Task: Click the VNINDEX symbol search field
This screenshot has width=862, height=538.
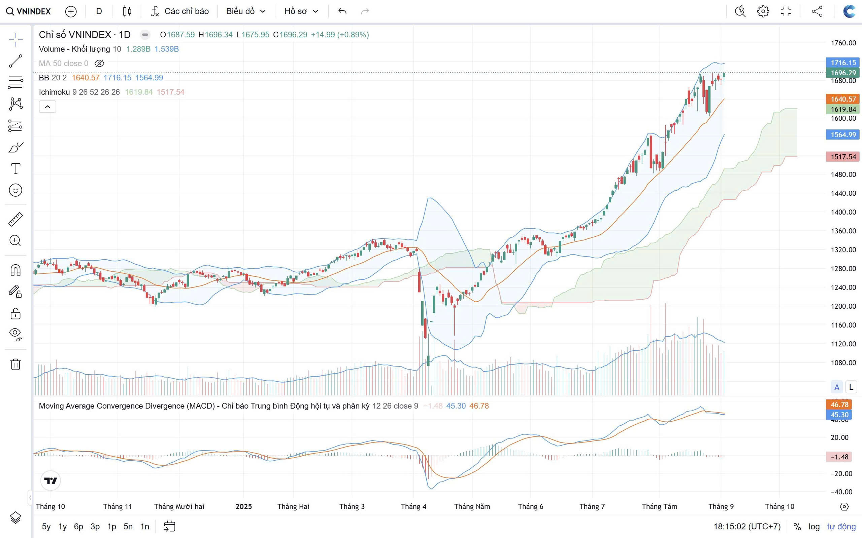Action: [29, 11]
